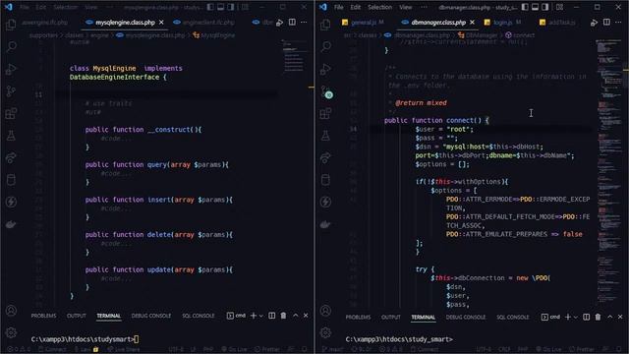The width and height of the screenshot is (629, 354).
Task: Maximize panel chevron in left window
Action: point(296,316)
